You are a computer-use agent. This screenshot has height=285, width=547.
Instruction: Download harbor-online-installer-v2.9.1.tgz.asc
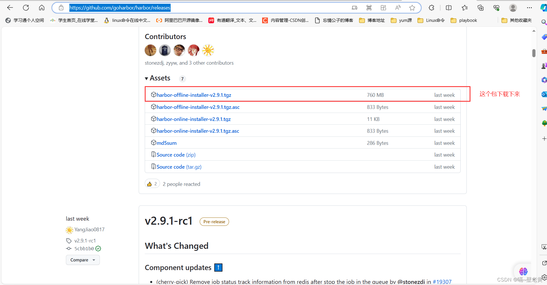click(198, 131)
